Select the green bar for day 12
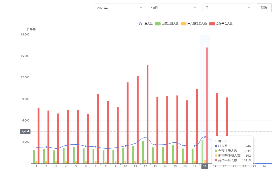This screenshot has width=272, height=172. [x=143, y=152]
